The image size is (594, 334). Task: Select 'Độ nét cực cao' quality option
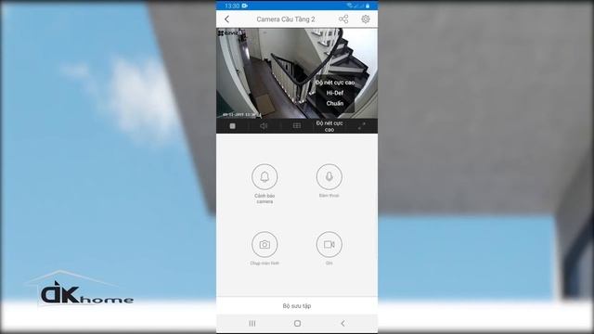click(335, 83)
